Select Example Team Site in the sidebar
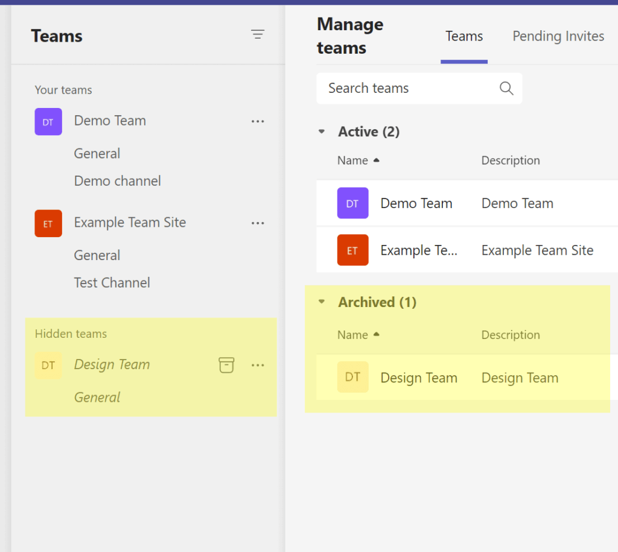Screen dimensions: 618x552 [130, 223]
